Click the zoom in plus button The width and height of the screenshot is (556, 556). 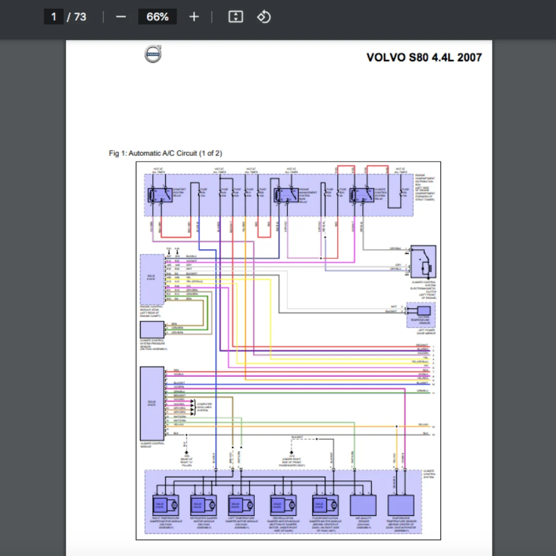194,16
